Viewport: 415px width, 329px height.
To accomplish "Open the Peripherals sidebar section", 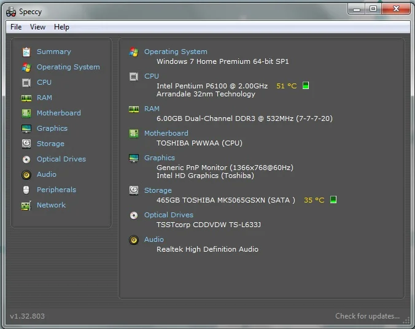I will click(x=56, y=190).
